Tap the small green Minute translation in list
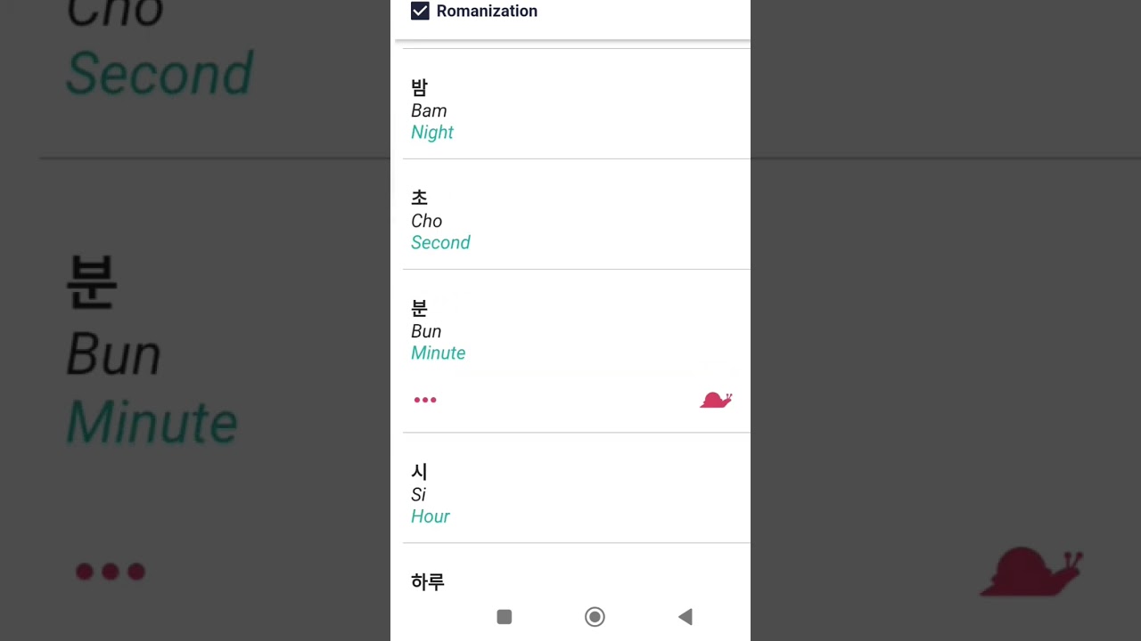Image resolution: width=1141 pixels, height=641 pixels. [x=438, y=353]
